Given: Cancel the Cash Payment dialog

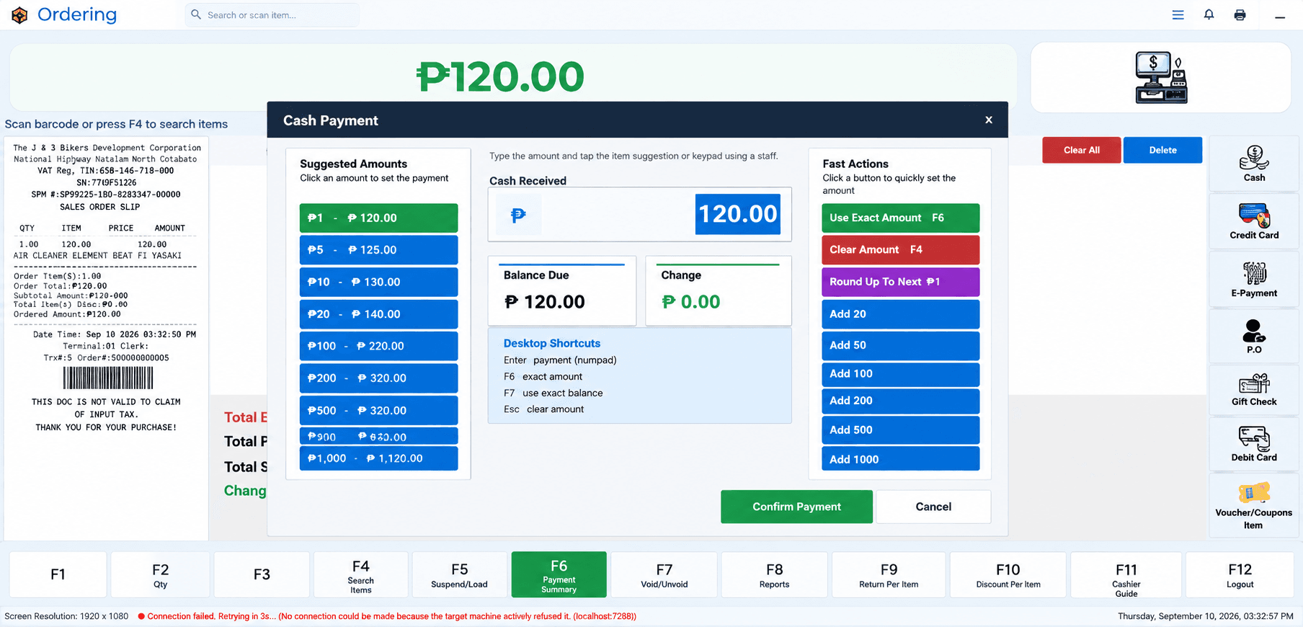Looking at the screenshot, I should click(x=933, y=507).
